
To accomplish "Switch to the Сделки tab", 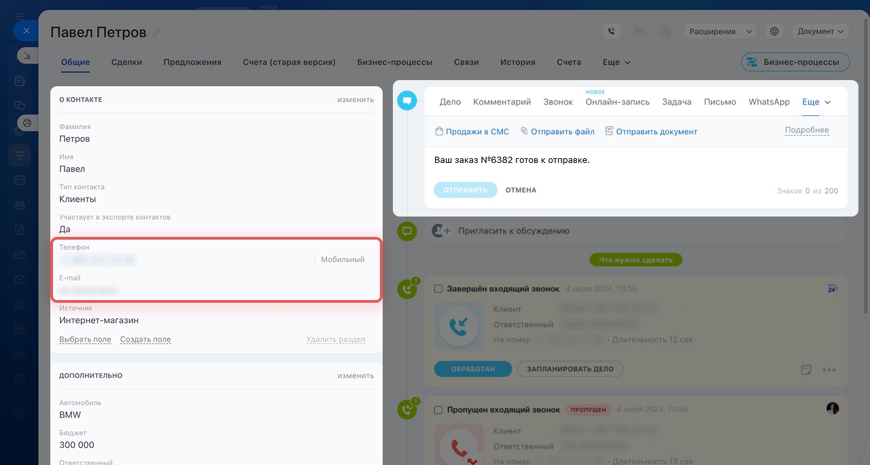I will (x=126, y=62).
